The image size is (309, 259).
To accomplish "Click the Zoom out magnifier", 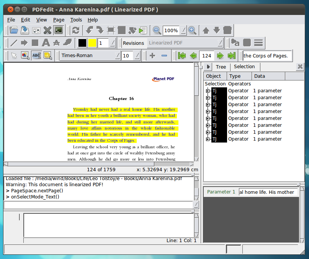I will pyautogui.click(x=157, y=30).
